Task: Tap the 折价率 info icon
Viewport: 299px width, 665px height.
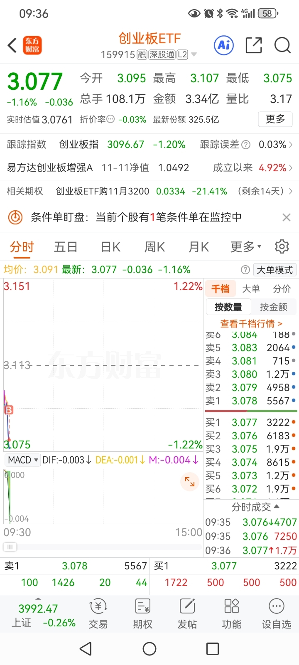Action: point(110,119)
